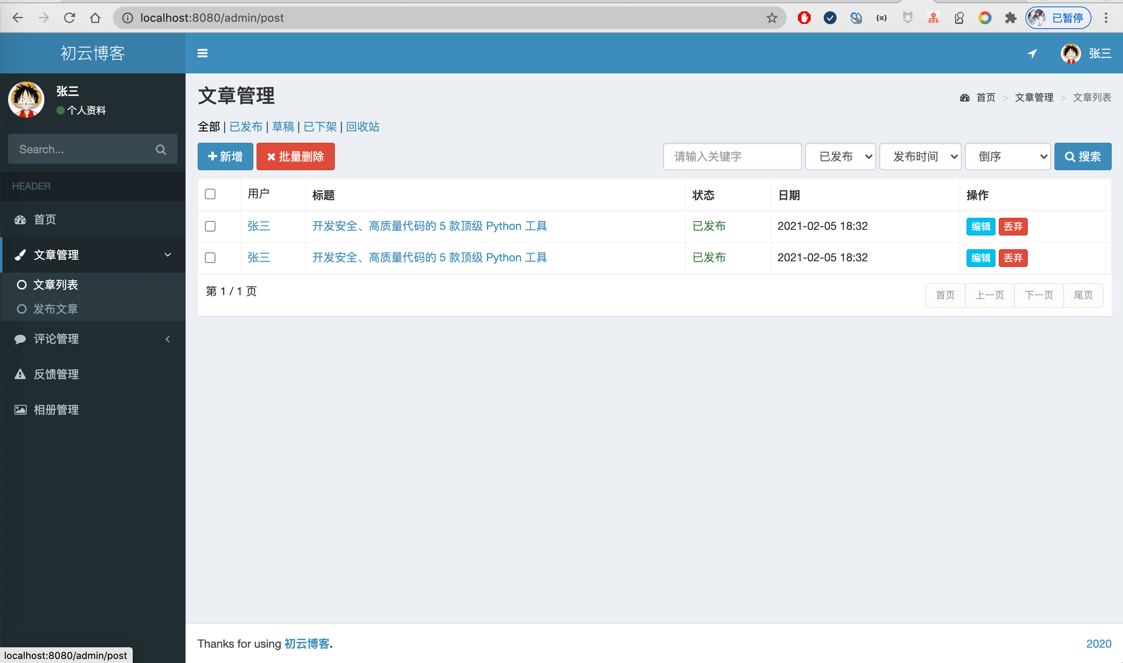This screenshot has width=1123, height=663.
Task: Click the hamburger sidebar toggle icon
Action: pyautogui.click(x=202, y=53)
